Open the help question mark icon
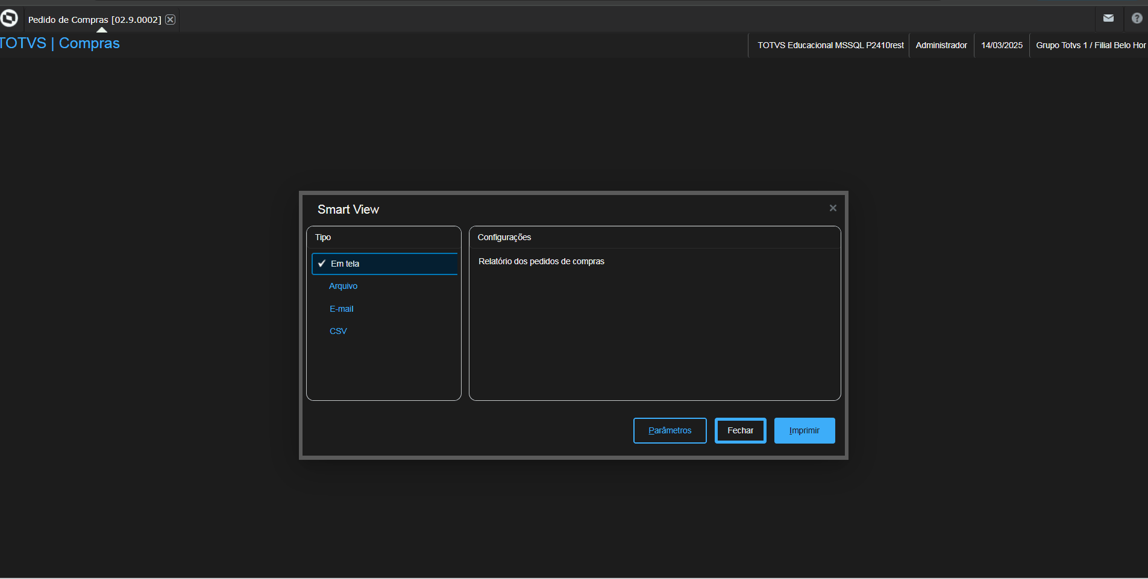 tap(1137, 18)
